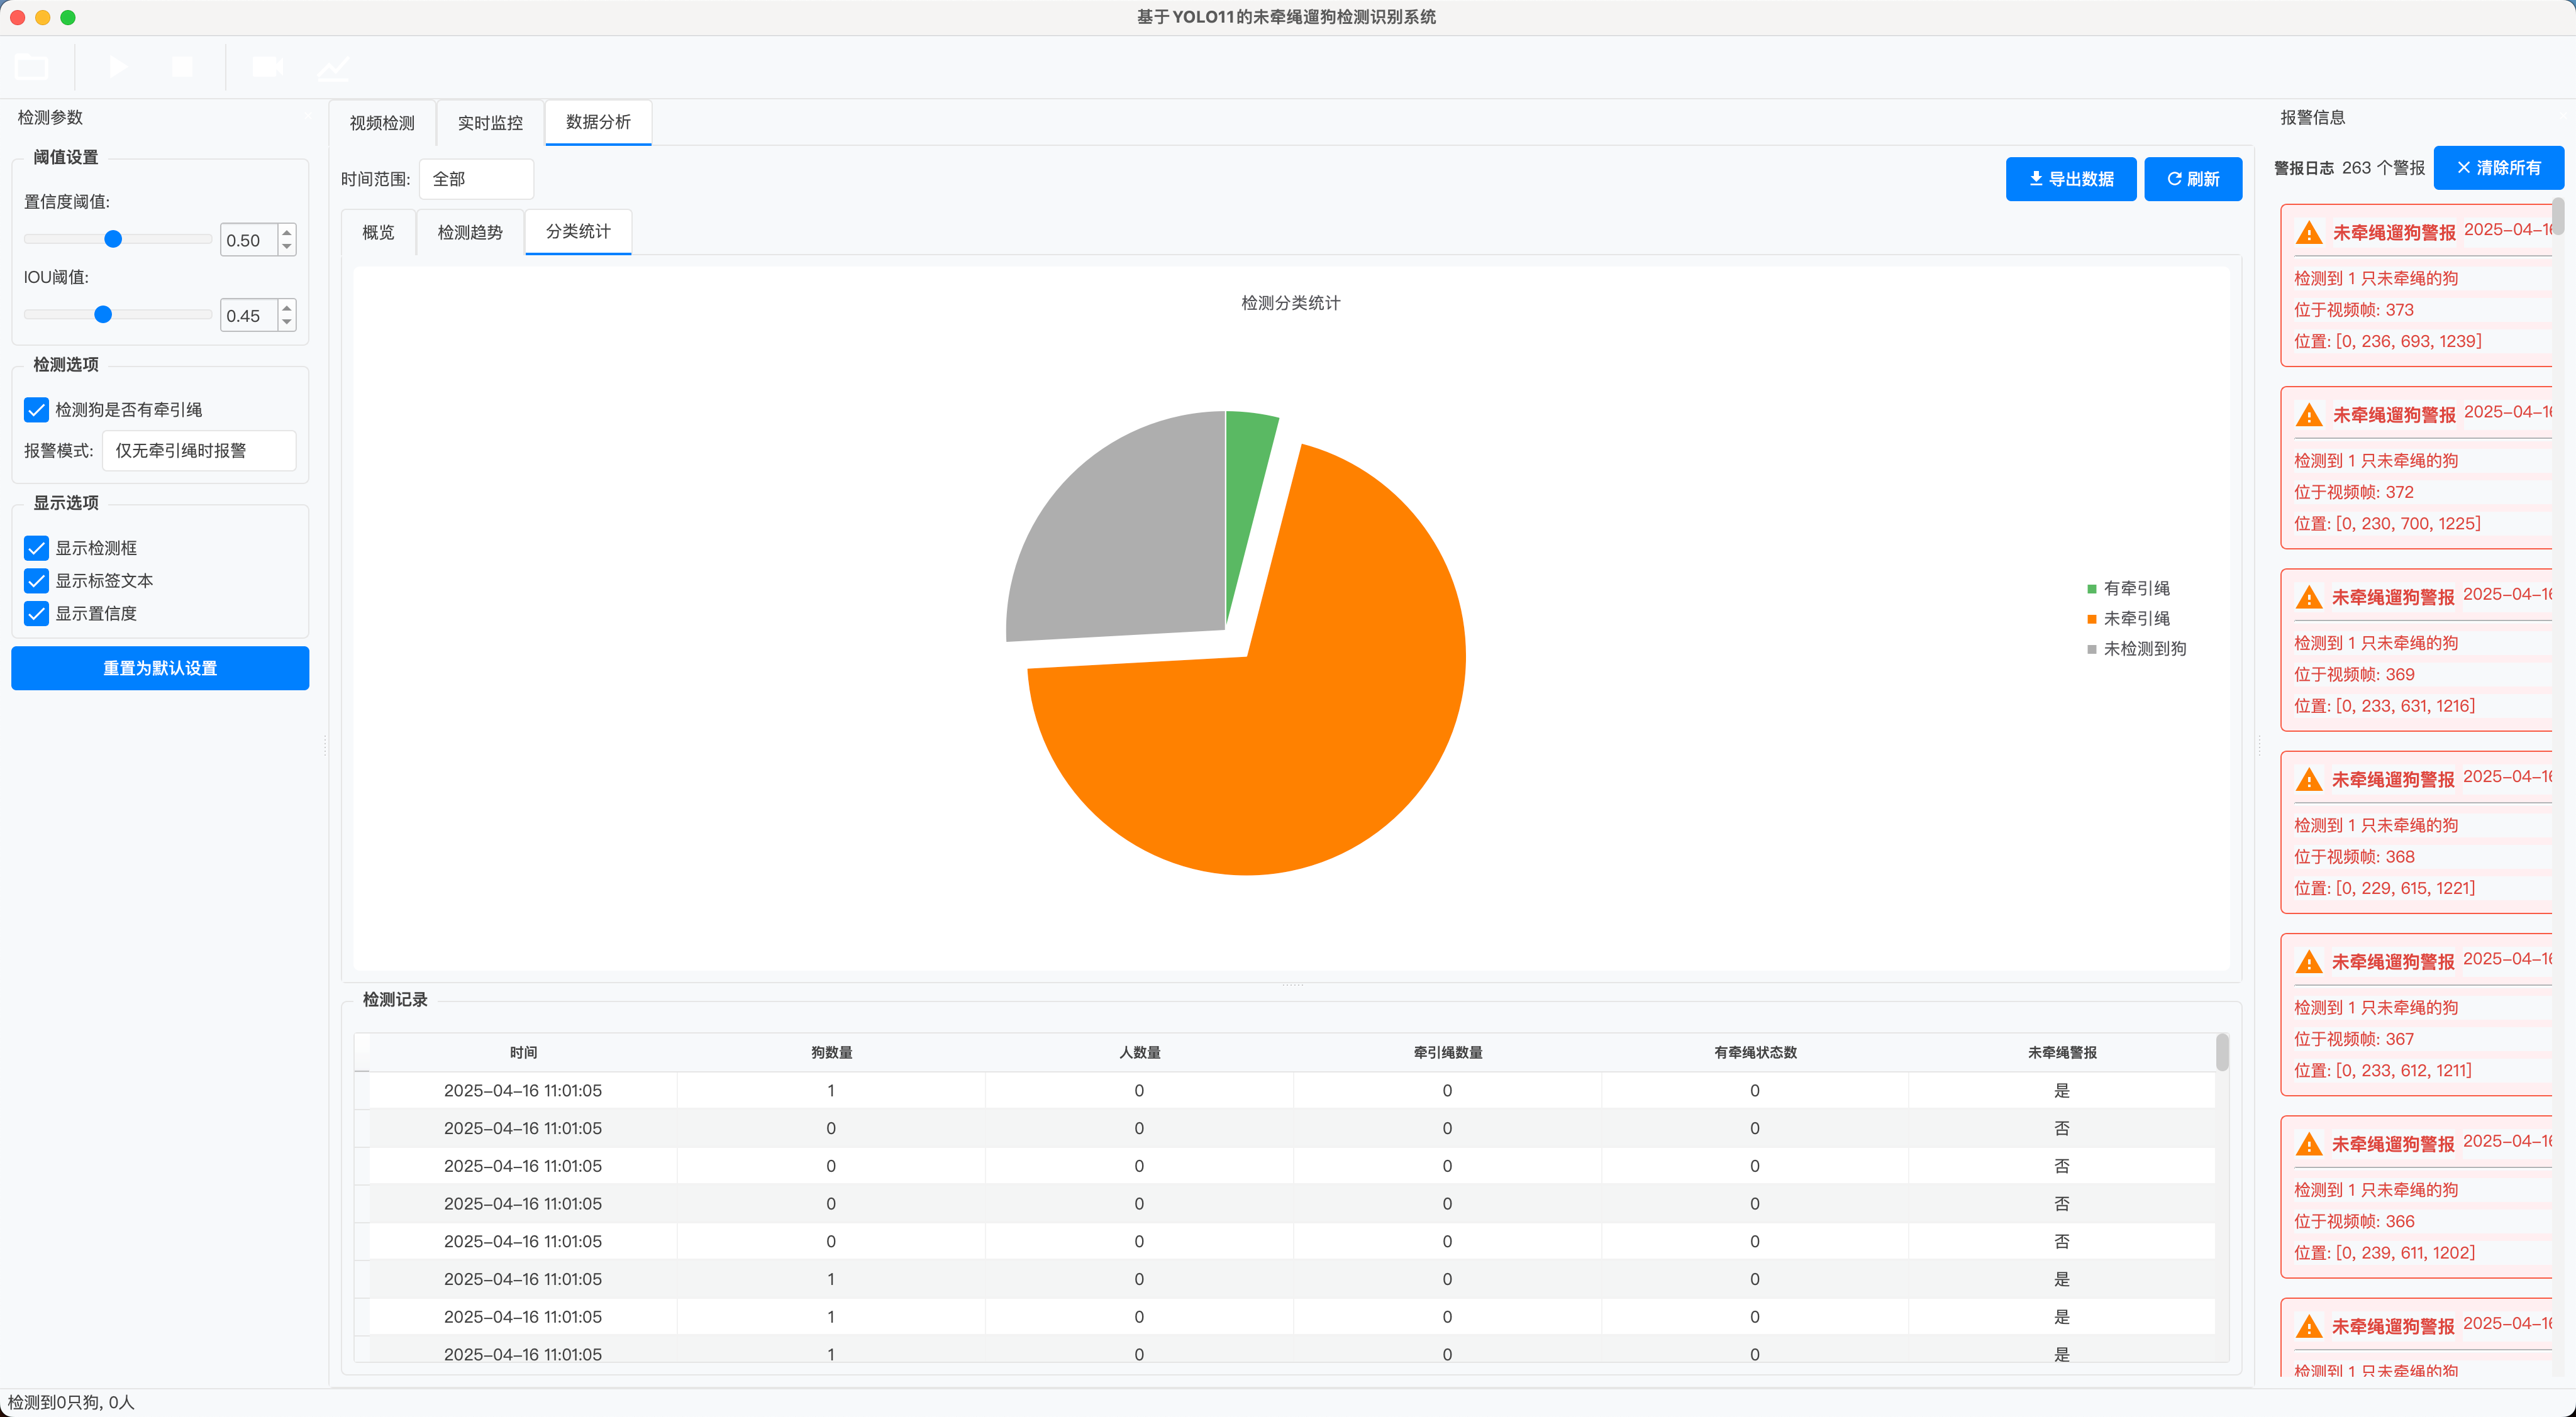Click the video camera toolbar icon
2576x1417 pixels.
click(x=267, y=67)
